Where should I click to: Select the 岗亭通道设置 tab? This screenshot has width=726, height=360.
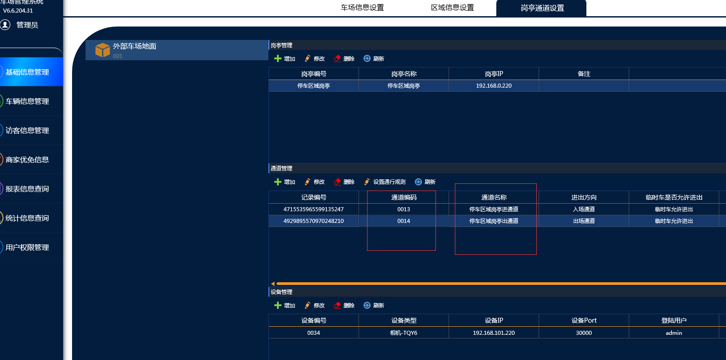pyautogui.click(x=541, y=8)
